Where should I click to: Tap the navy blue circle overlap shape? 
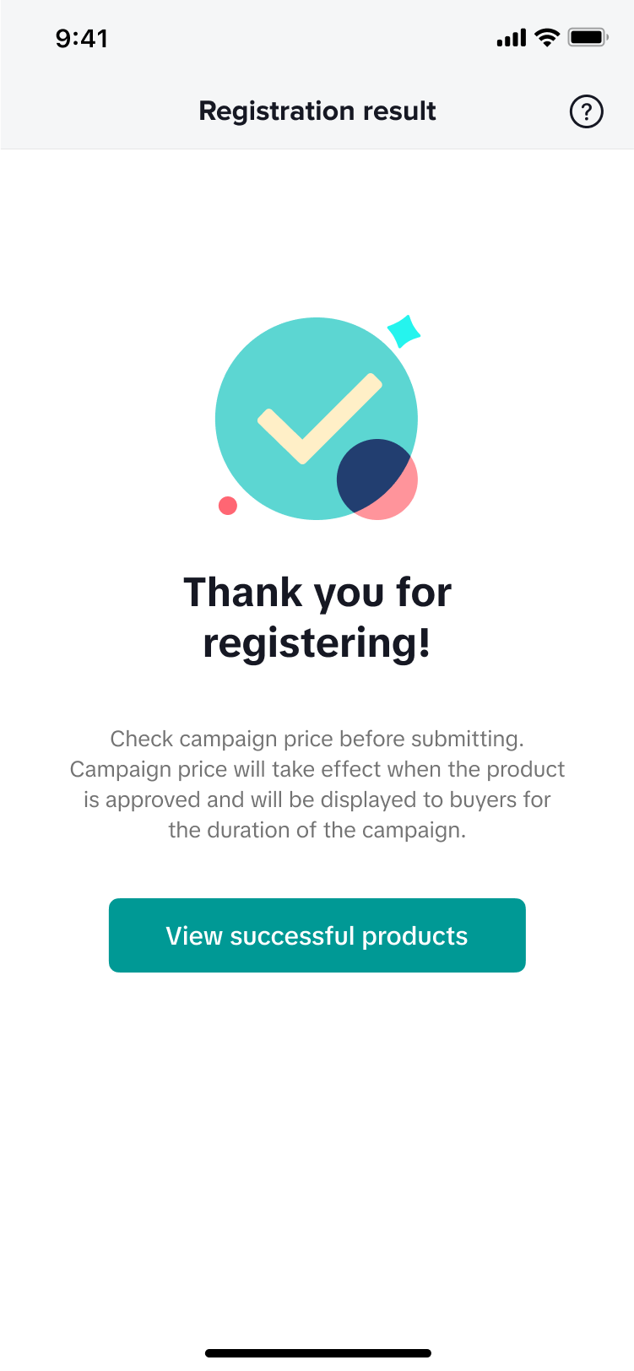[x=367, y=474]
